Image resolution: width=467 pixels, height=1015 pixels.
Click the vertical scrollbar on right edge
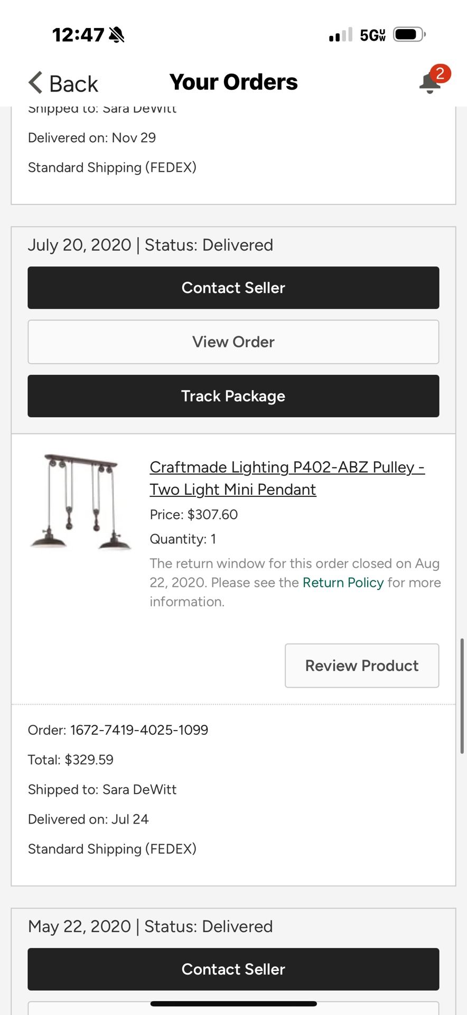coord(462,696)
